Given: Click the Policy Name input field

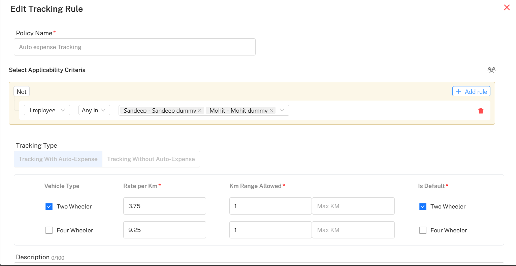Looking at the screenshot, I should [135, 47].
